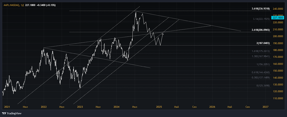Screen dimensions: 287x117
Task: Click the 2026 time axis label
Action: (212, 107)
